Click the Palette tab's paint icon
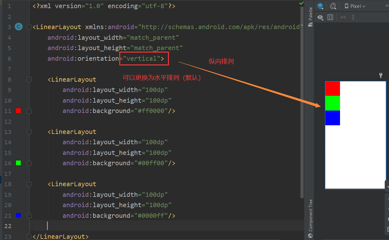Image resolution: width=389 pixels, height=240 pixels. coord(311,24)
